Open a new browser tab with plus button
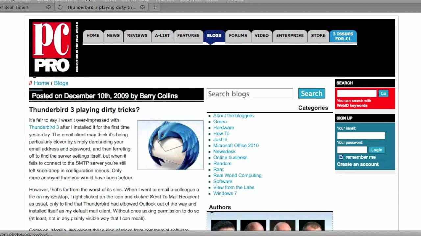Viewport: 421px width, 236px height. [155, 7]
